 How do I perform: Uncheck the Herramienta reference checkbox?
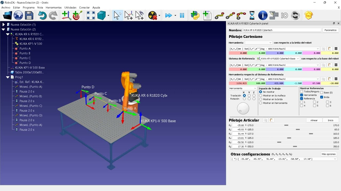click(302, 95)
